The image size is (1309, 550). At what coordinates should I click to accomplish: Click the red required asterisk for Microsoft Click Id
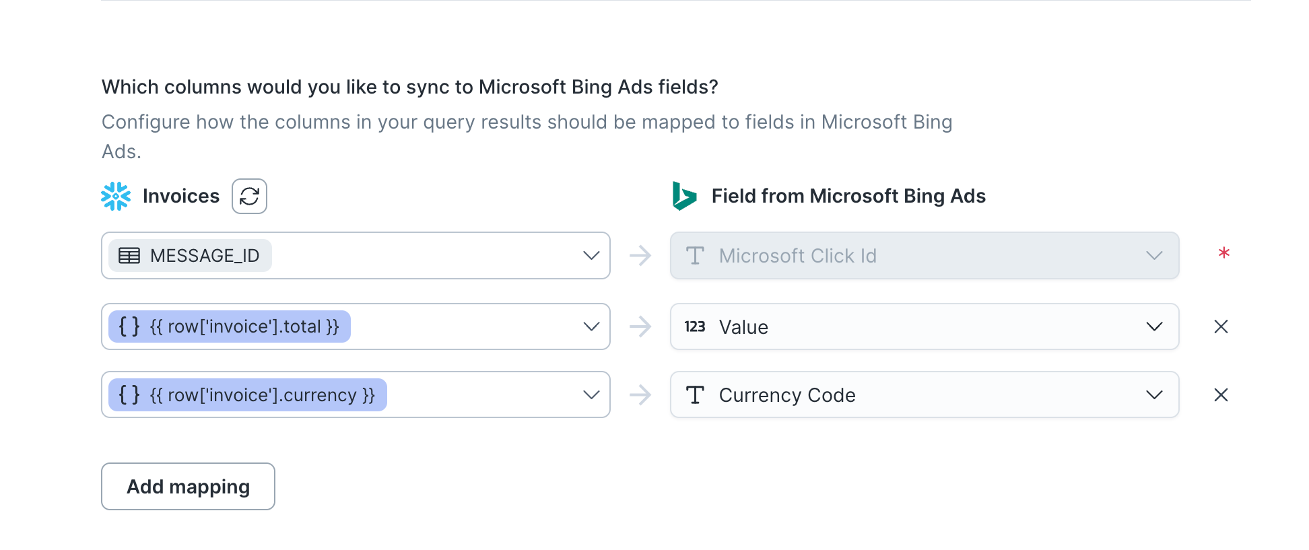[1224, 253]
